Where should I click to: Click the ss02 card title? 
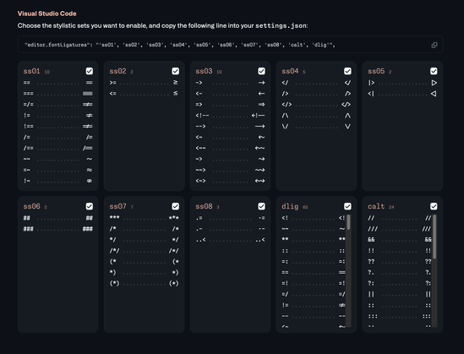pos(117,71)
